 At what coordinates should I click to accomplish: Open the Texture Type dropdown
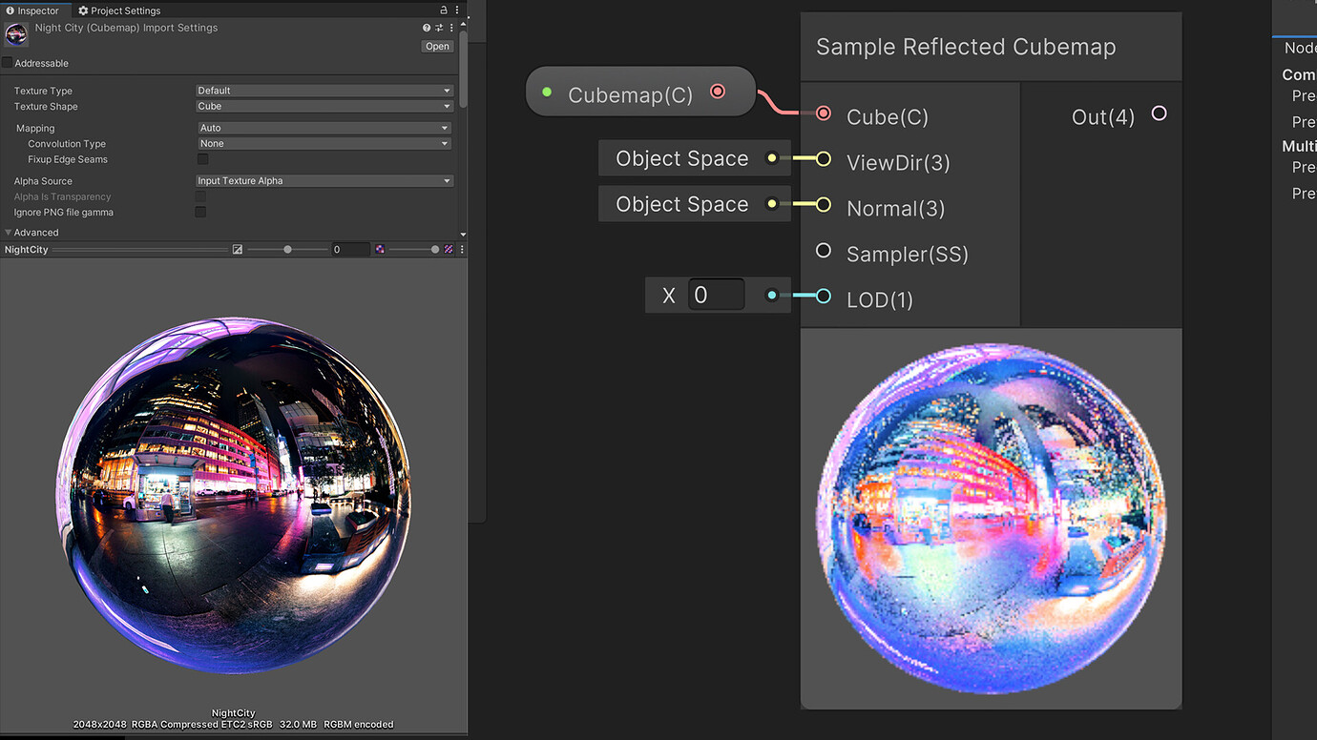[324, 90]
